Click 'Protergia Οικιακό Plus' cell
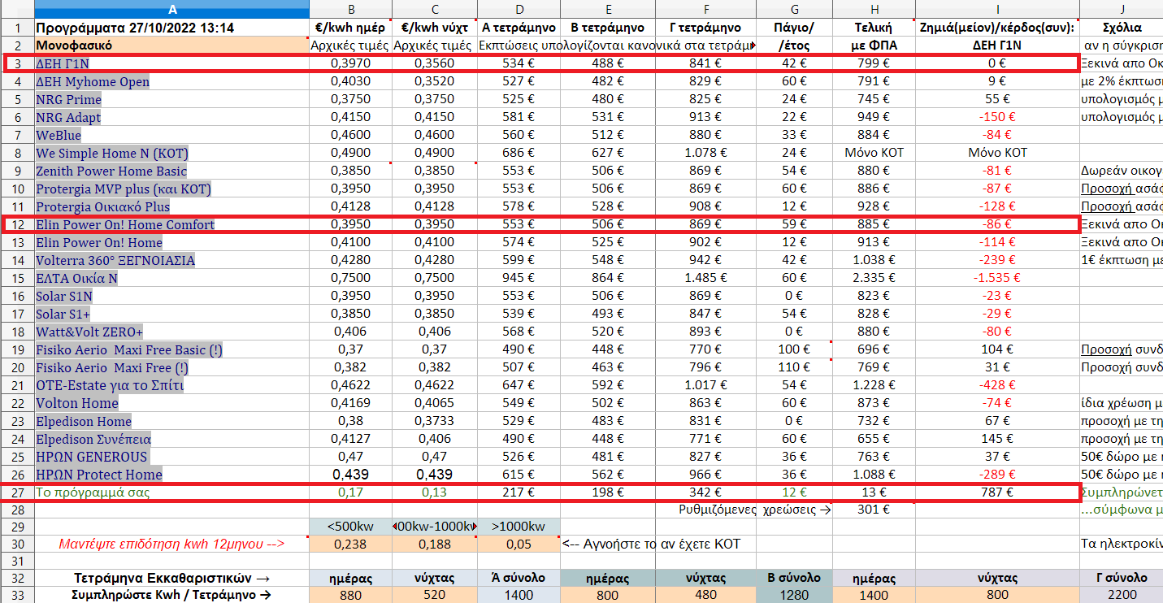This screenshot has width=1163, height=603. (x=171, y=206)
